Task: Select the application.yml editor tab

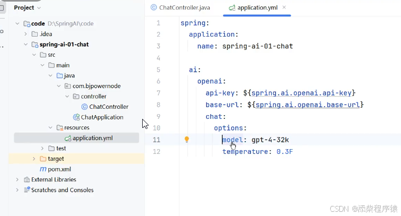Action: pos(257,7)
